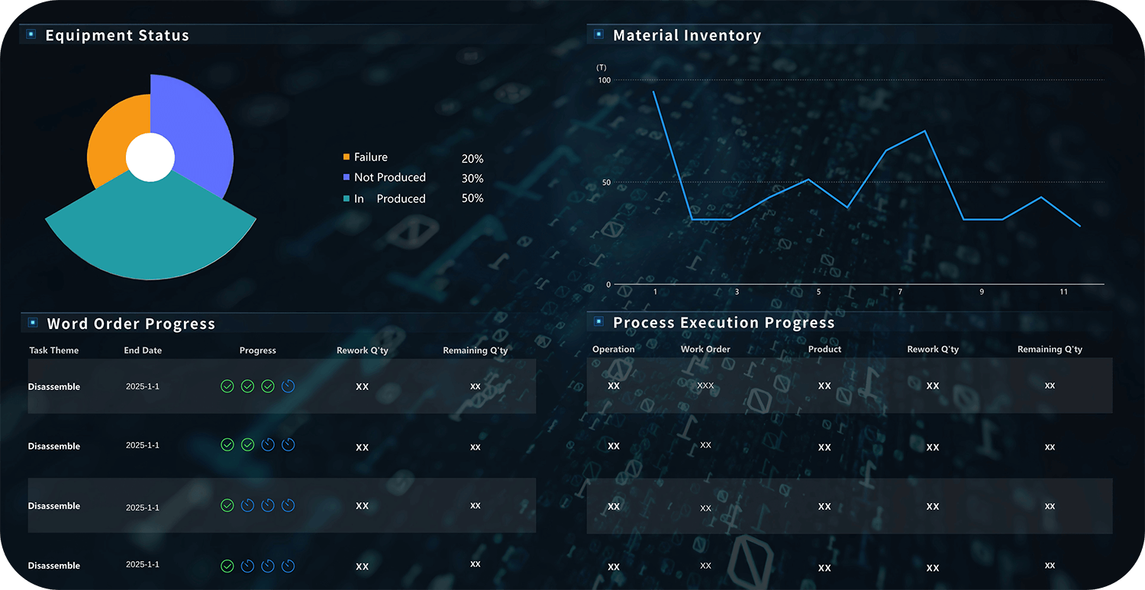
Task: Click the Word Order Progress header icon
Action: 31,323
